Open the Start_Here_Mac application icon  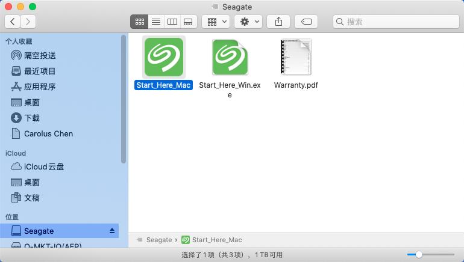pyautogui.click(x=163, y=57)
